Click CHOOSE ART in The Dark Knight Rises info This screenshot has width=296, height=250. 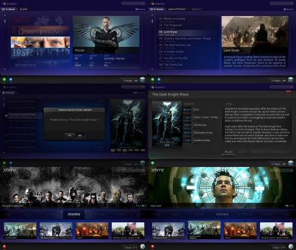(280, 152)
